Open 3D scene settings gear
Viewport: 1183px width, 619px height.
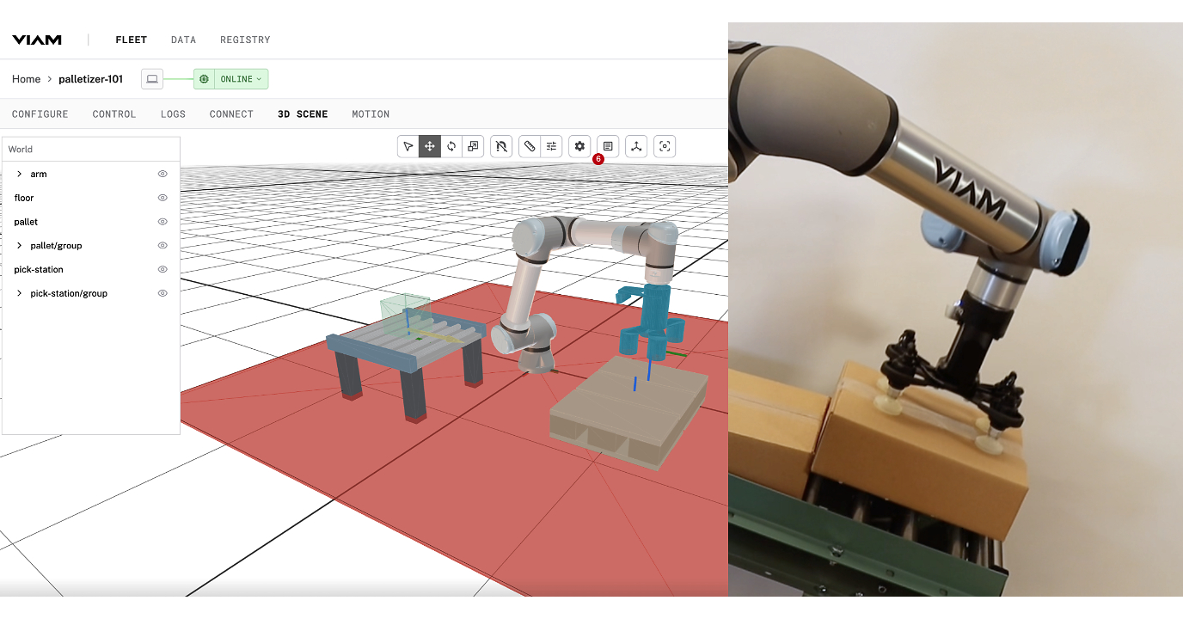579,146
